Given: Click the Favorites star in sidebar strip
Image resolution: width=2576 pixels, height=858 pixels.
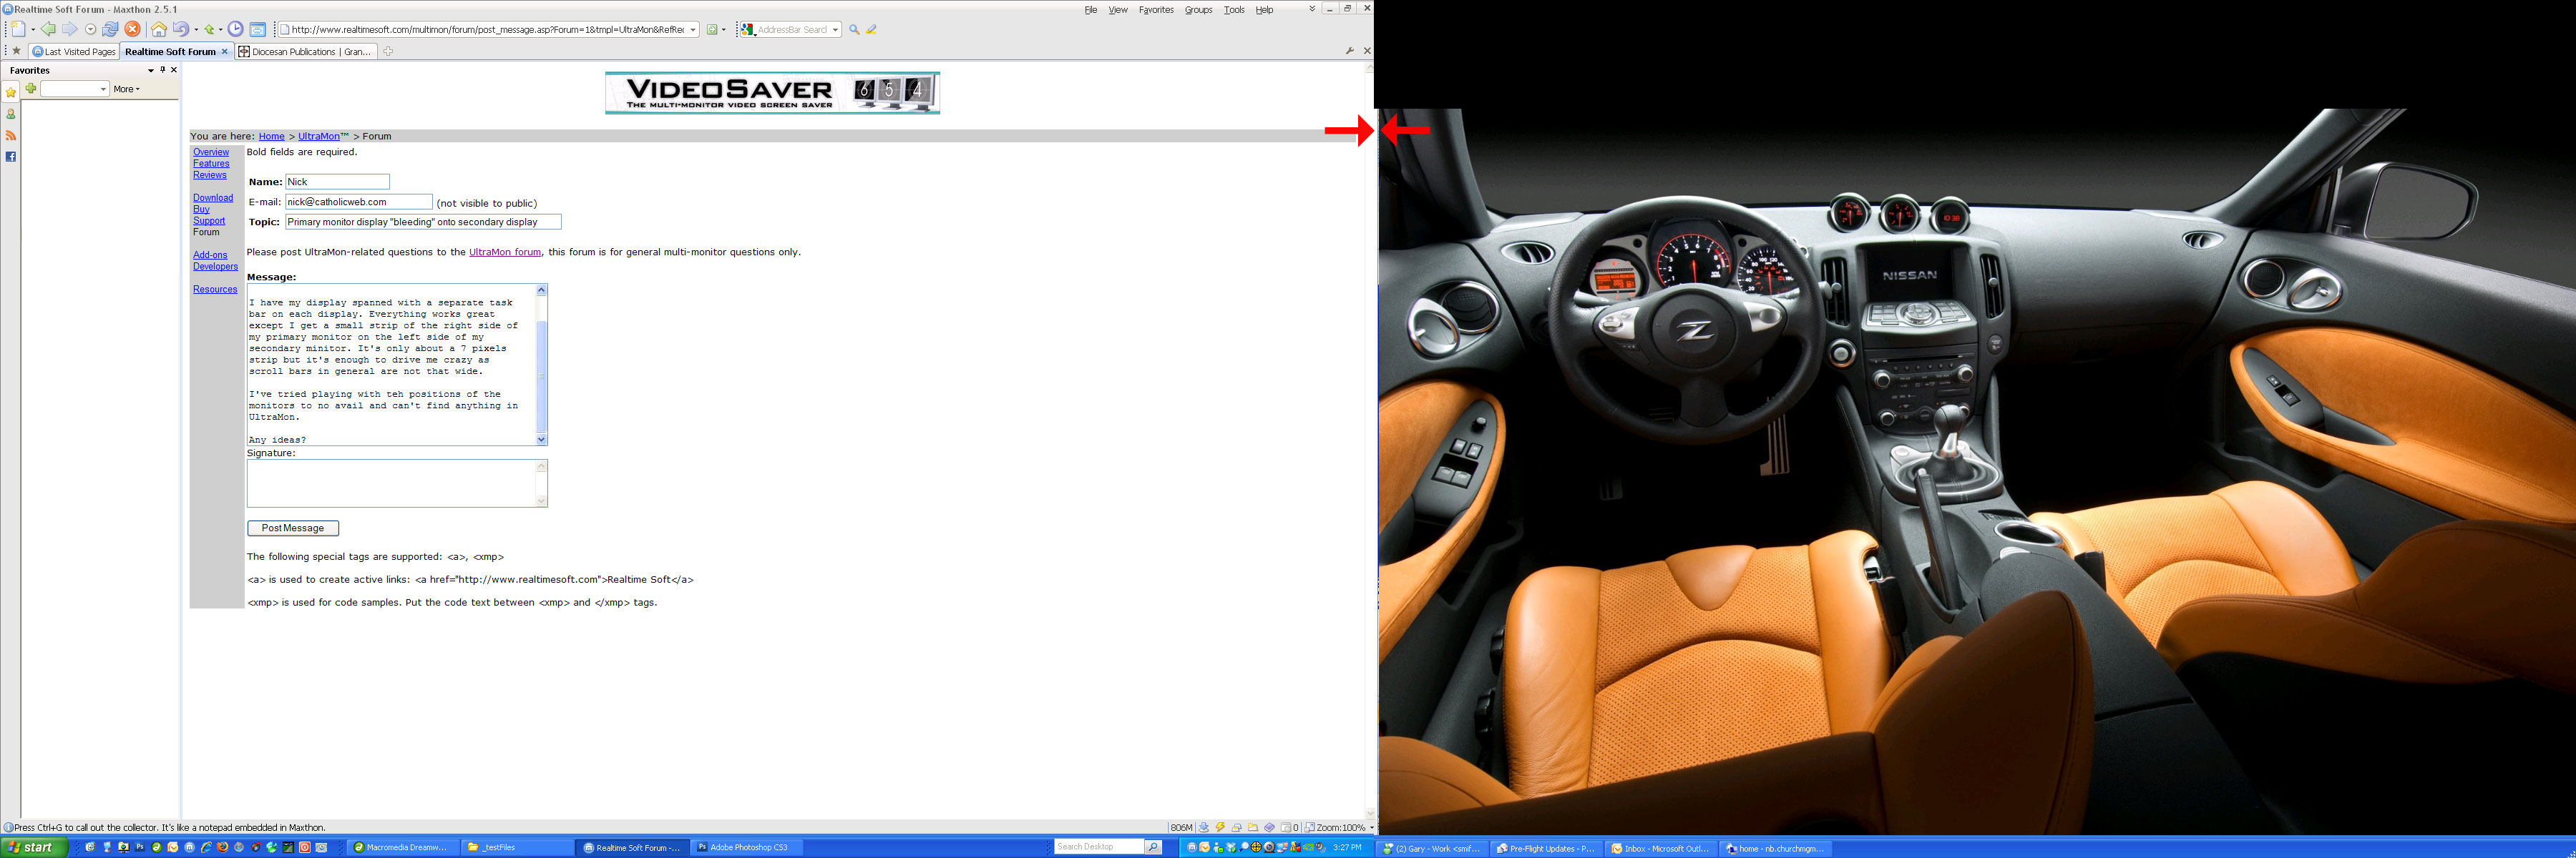Looking at the screenshot, I should coord(11,92).
